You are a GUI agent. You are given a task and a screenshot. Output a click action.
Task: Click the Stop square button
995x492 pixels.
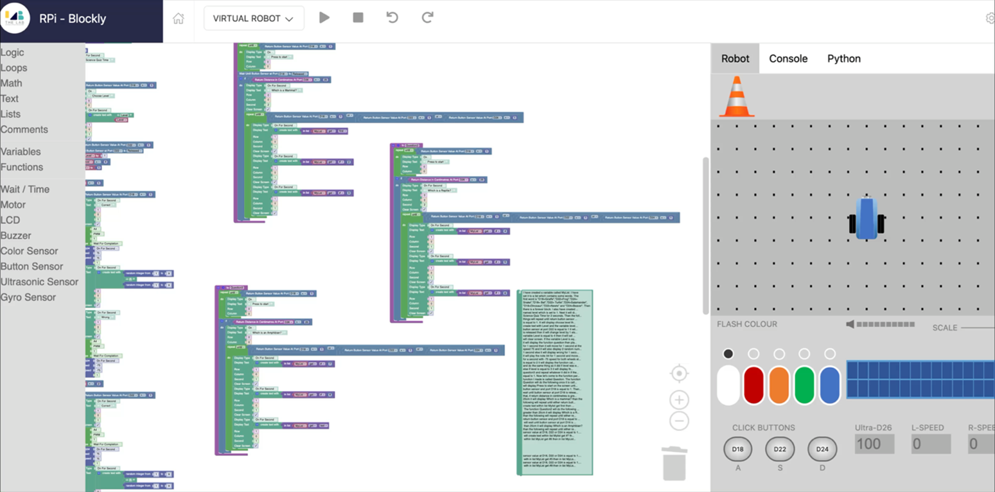358,18
